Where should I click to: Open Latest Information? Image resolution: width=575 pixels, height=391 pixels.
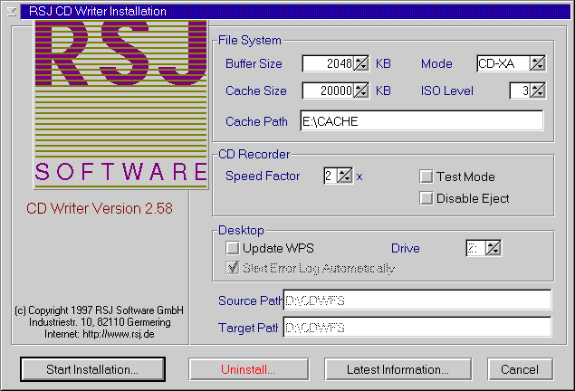coord(398,369)
